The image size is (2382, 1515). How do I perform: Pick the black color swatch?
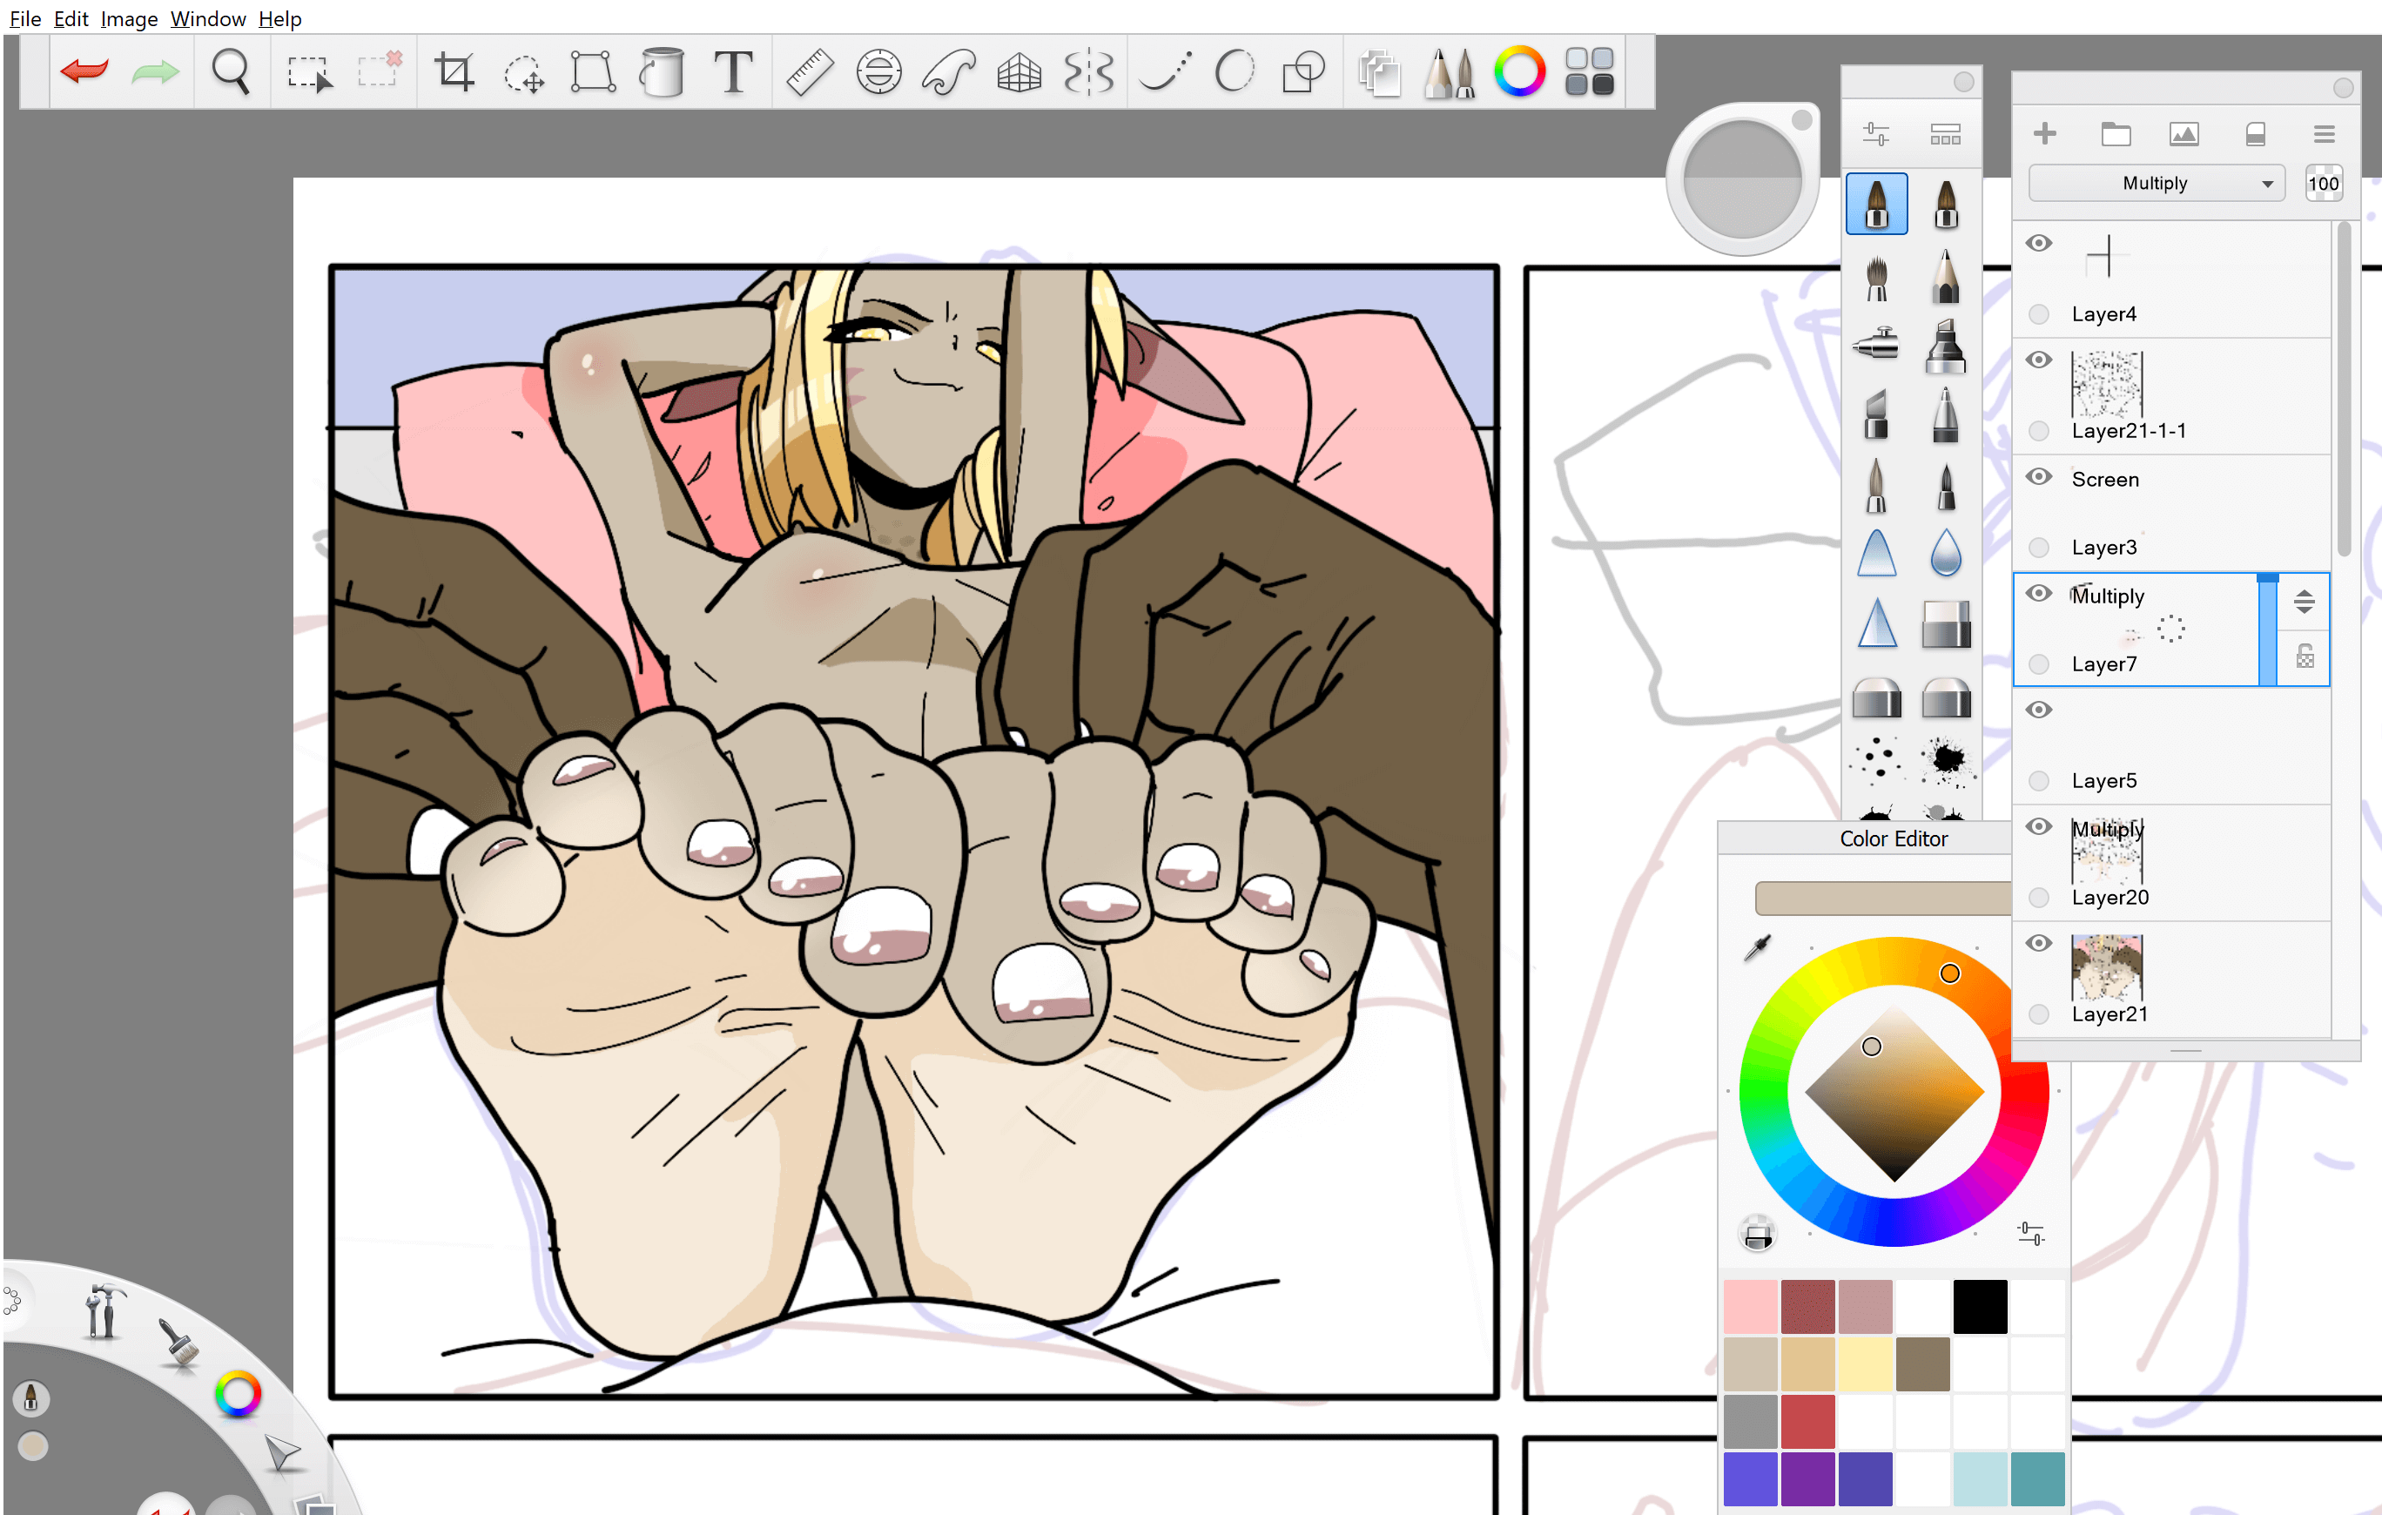1980,1306
